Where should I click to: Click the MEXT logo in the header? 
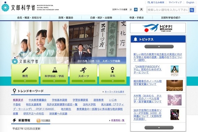30,7
